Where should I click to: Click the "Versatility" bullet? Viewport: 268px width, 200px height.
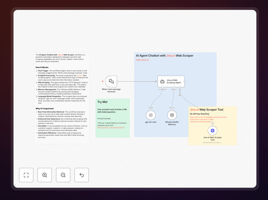coord(62,128)
